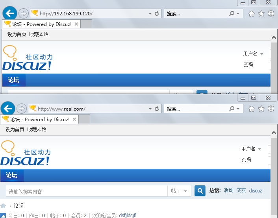The width and height of the screenshot is (278, 218).
Task: Select the 论坛 navigation tab on the www.real.com page
Action: 12,176
